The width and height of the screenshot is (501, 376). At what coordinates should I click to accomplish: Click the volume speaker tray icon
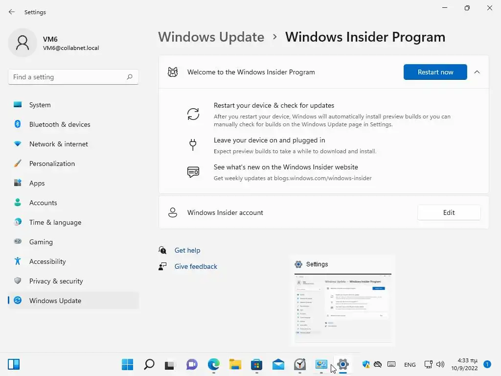pos(440,364)
